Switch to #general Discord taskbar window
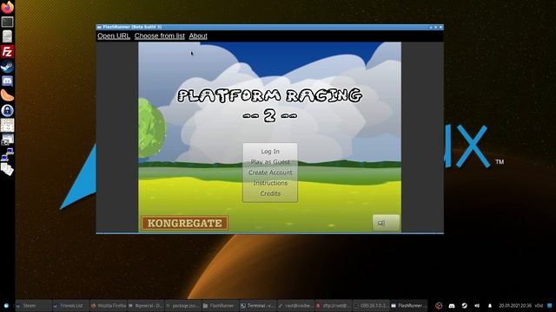 coord(145,306)
